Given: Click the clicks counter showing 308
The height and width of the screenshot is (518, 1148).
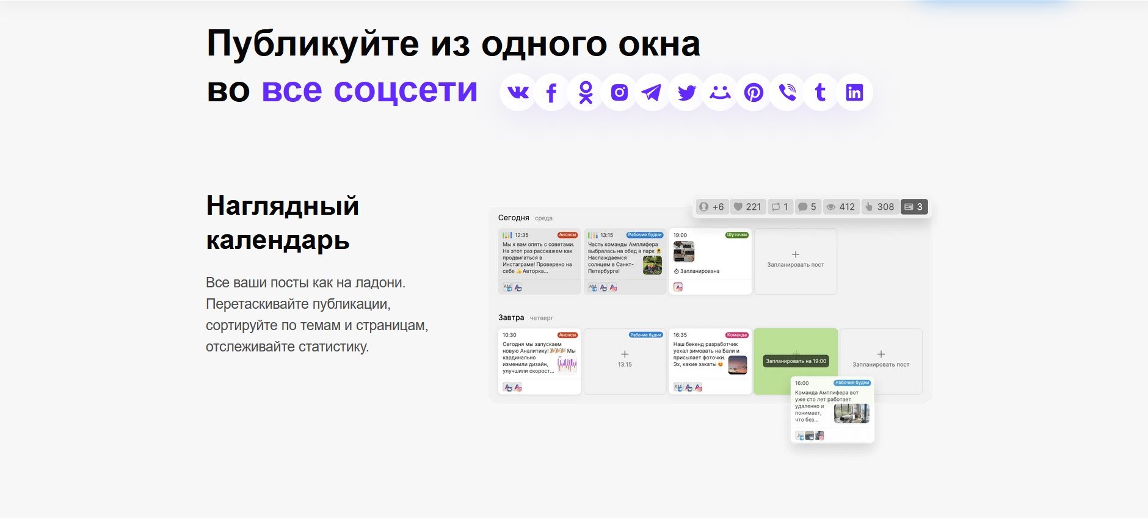Looking at the screenshot, I should [879, 207].
